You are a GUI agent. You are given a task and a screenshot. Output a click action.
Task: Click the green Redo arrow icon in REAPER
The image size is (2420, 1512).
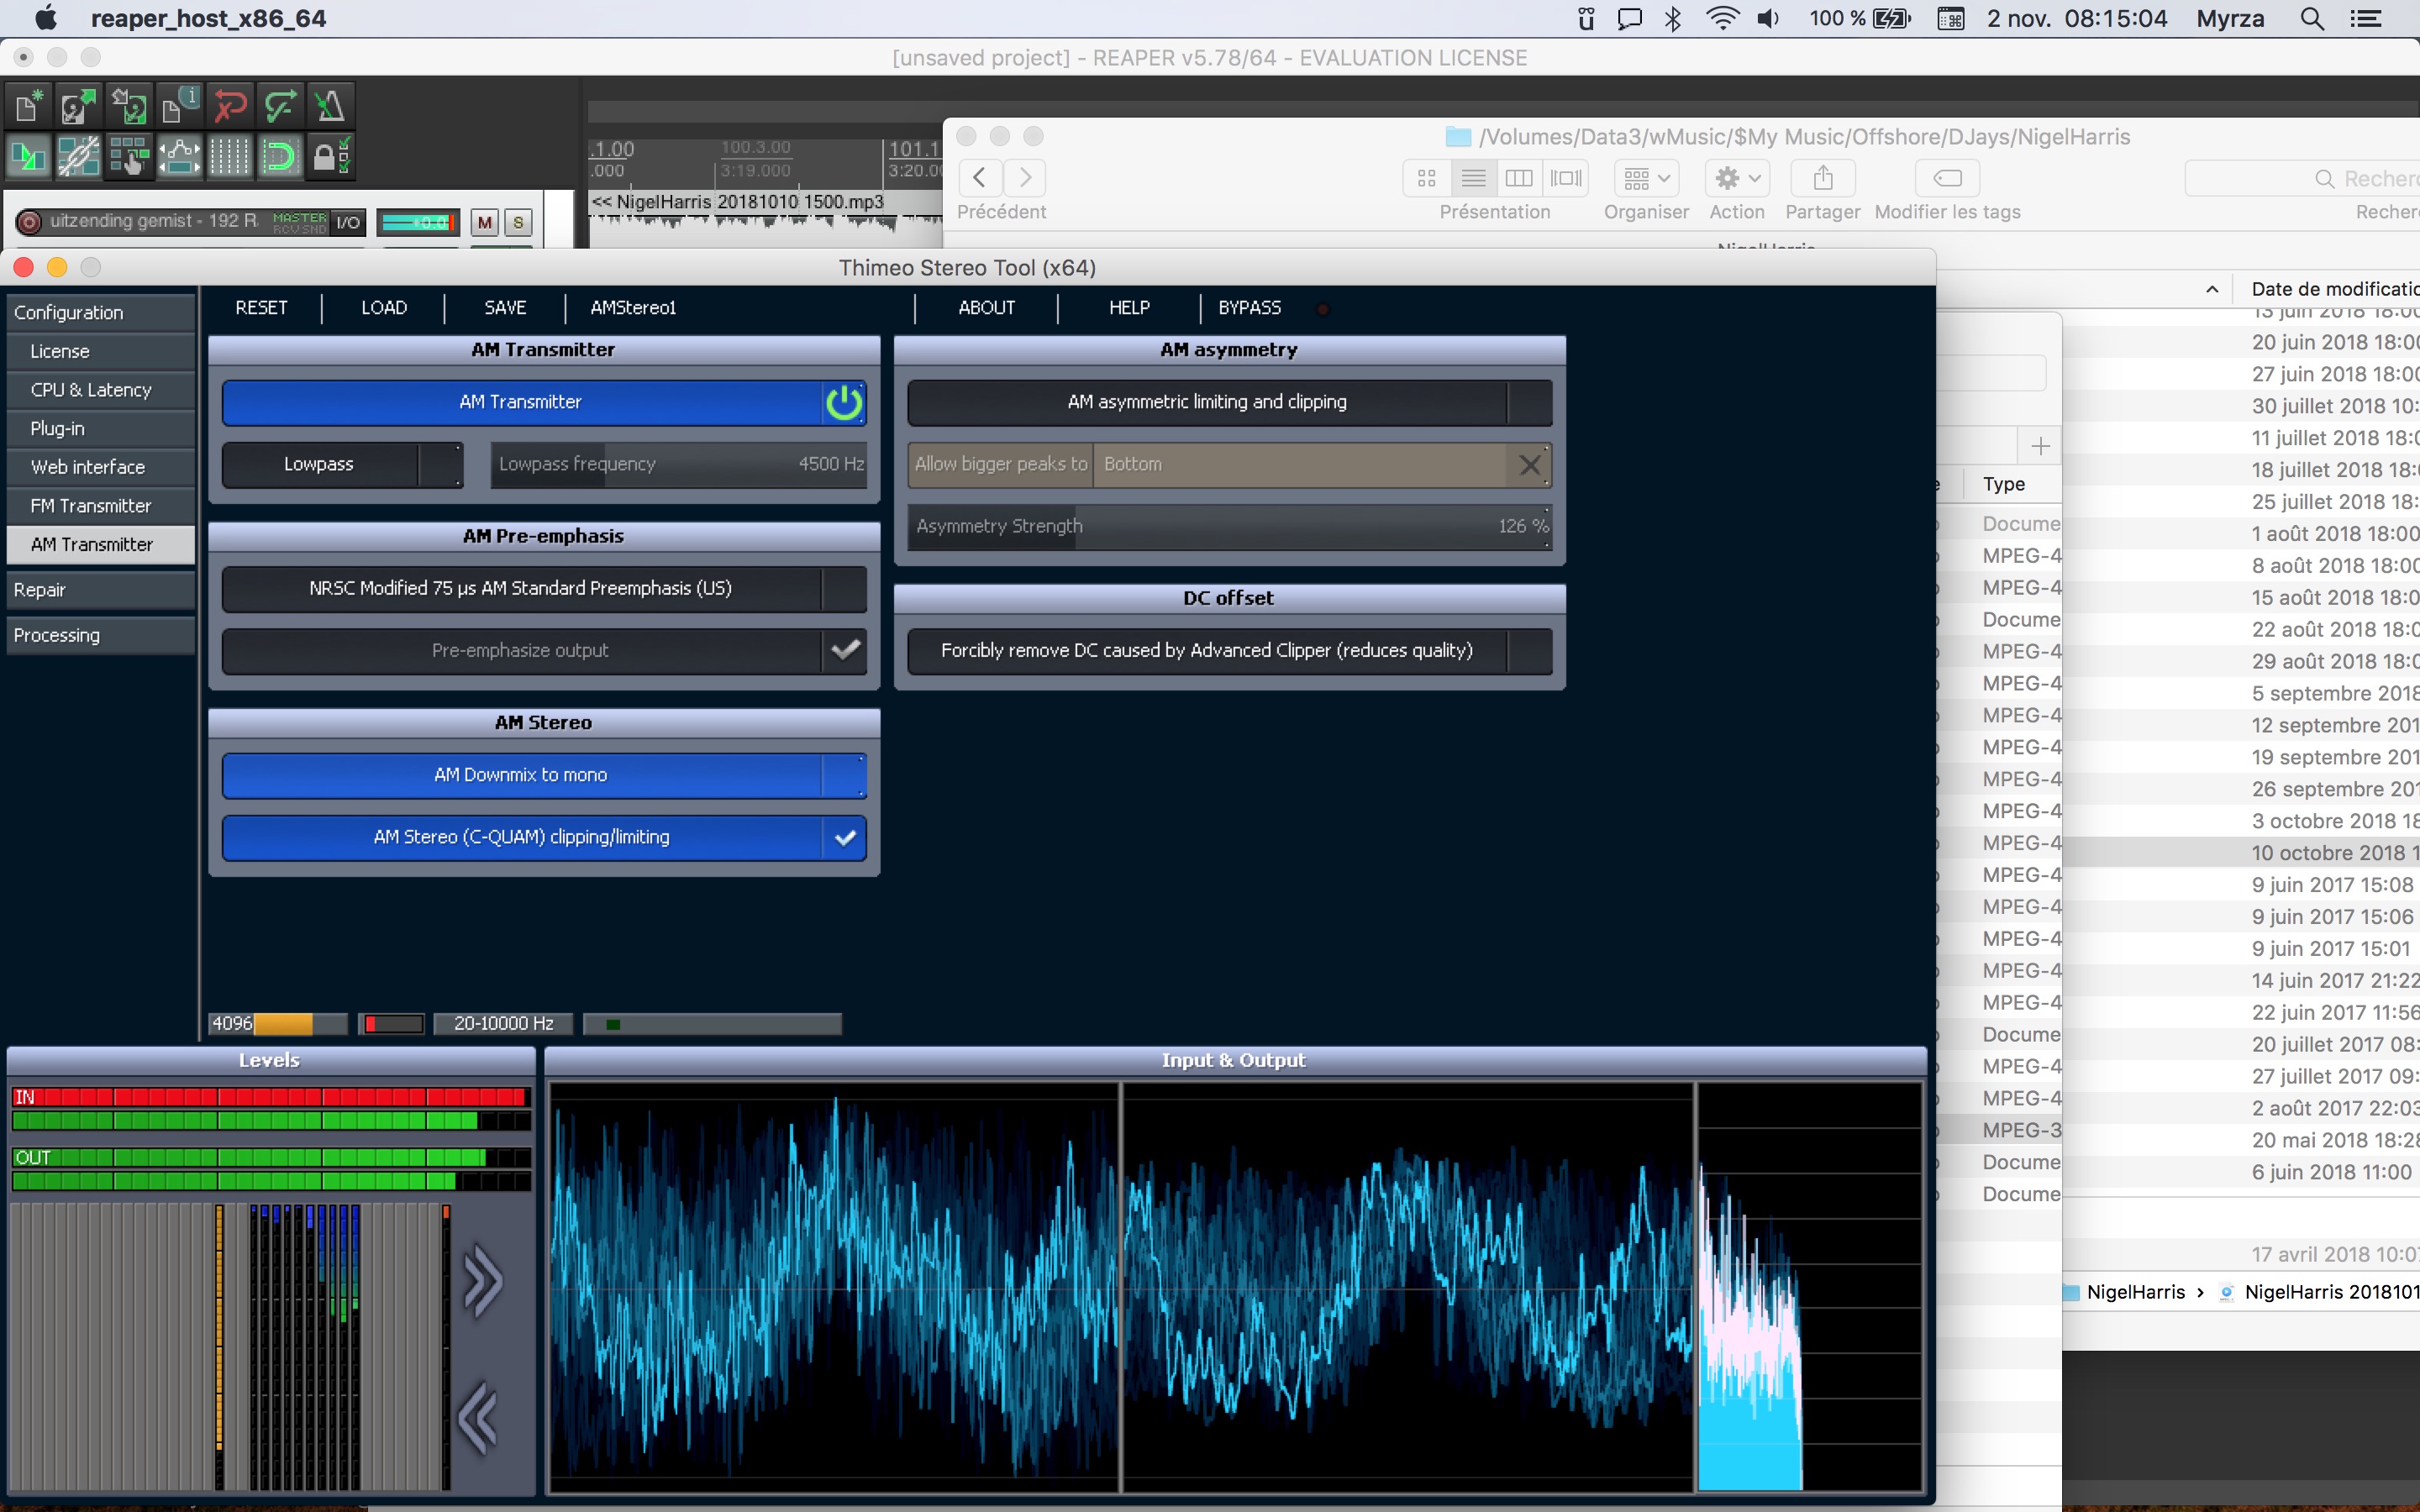(x=280, y=105)
